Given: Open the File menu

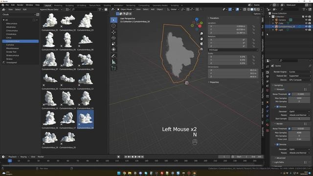Looking at the screenshot, I should (7, 5).
